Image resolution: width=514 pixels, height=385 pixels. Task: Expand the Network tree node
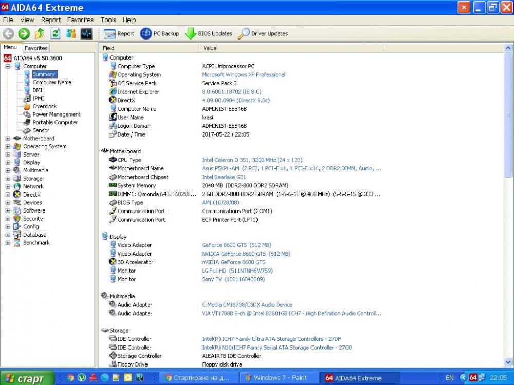8,187
